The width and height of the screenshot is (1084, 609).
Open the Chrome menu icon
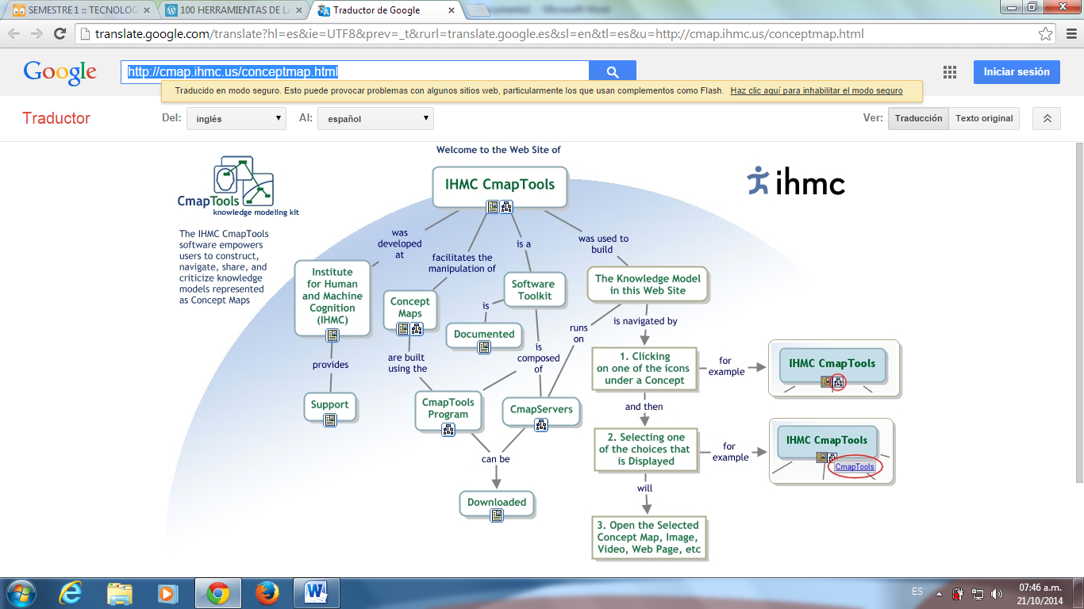tap(1069, 34)
